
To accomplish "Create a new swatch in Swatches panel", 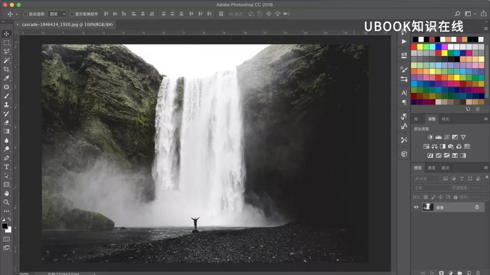I will click(468, 109).
